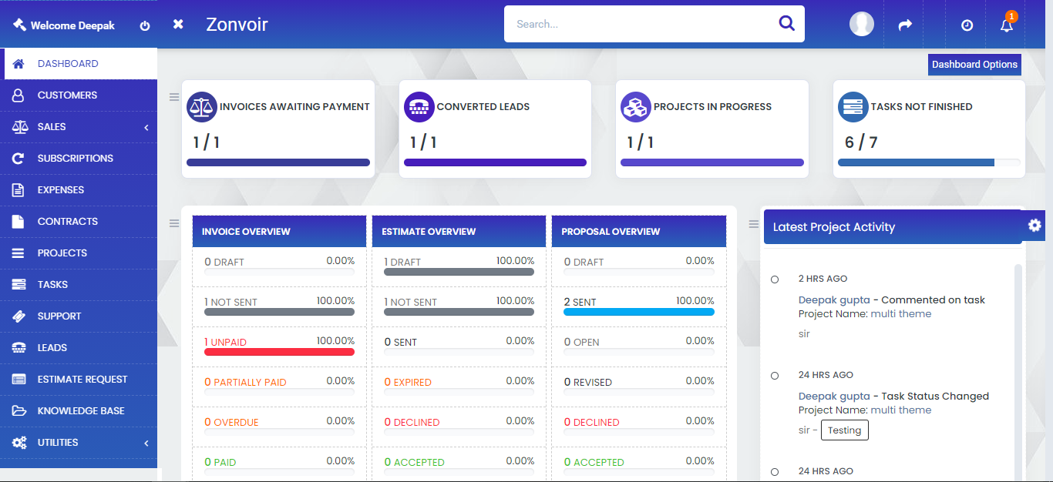This screenshot has width=1053, height=482.
Task: Click the Testing status tag
Action: click(844, 430)
